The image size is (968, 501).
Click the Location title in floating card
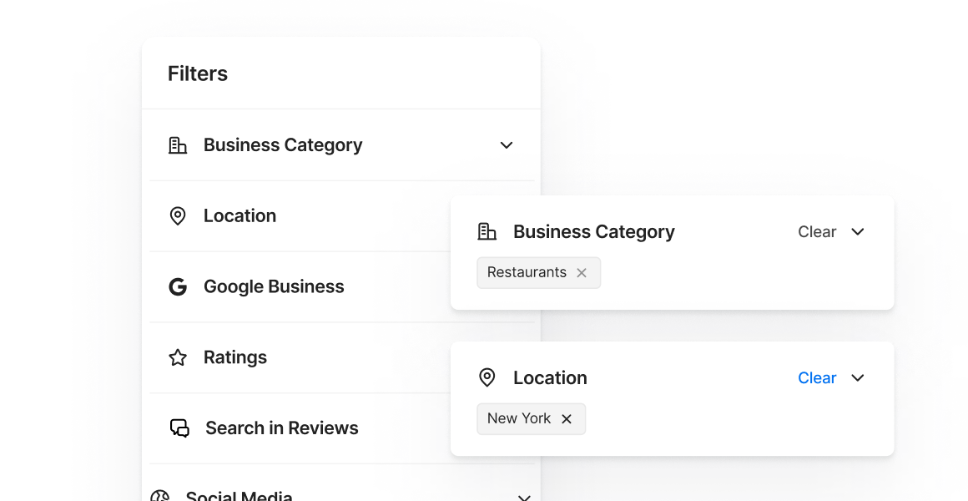pos(550,377)
